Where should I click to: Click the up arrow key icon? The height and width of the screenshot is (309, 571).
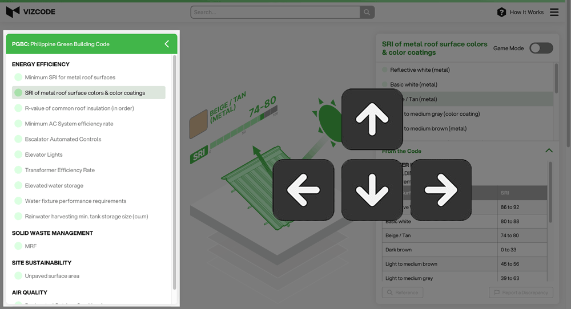(372, 119)
